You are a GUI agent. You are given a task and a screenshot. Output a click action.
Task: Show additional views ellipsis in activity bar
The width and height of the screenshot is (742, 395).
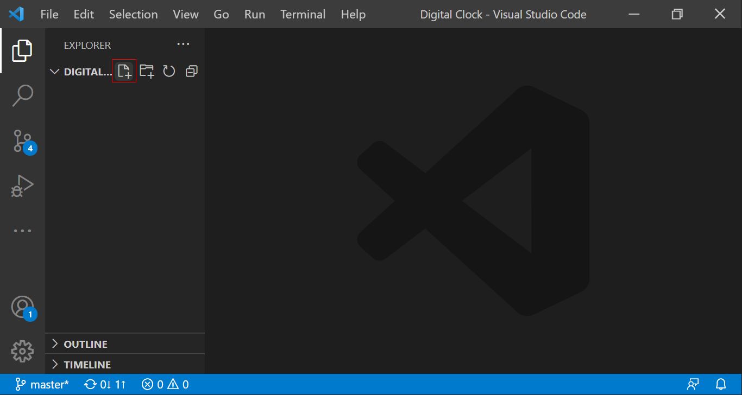[x=22, y=231]
